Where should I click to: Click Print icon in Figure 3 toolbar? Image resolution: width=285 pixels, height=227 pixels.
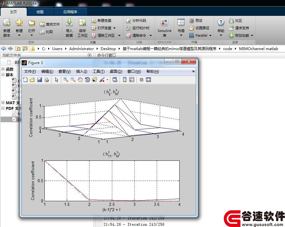pyautogui.click(x=47, y=80)
